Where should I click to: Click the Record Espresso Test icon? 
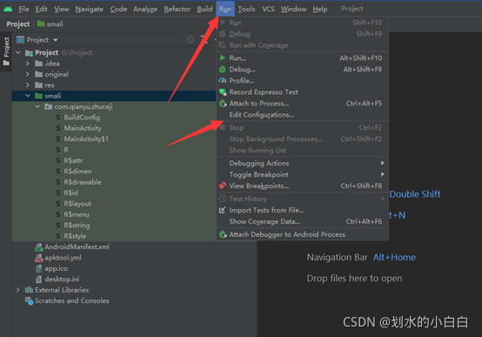click(223, 92)
